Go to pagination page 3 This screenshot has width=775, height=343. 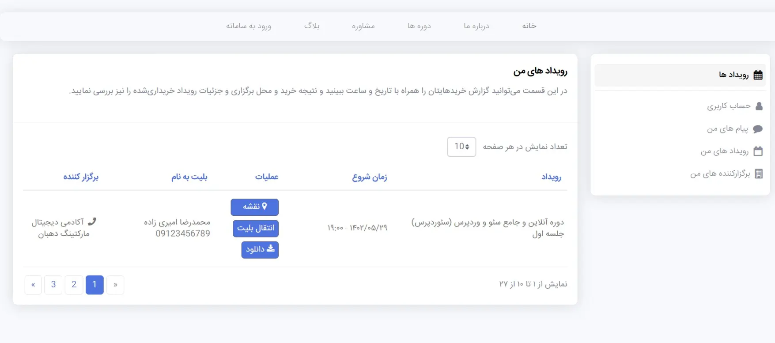tap(53, 285)
